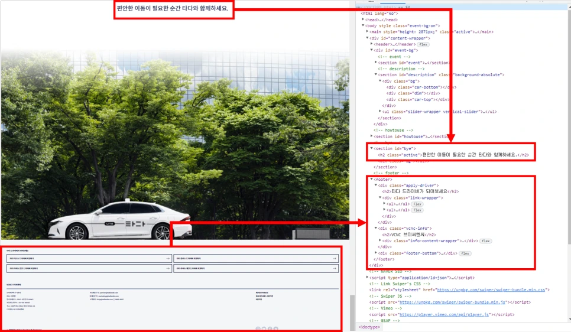Collapse the div class bg node
Image resolution: width=571 pixels, height=332 pixels.
click(x=380, y=81)
